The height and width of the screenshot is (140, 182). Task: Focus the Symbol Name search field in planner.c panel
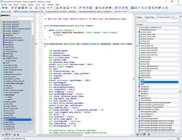coord(17,19)
